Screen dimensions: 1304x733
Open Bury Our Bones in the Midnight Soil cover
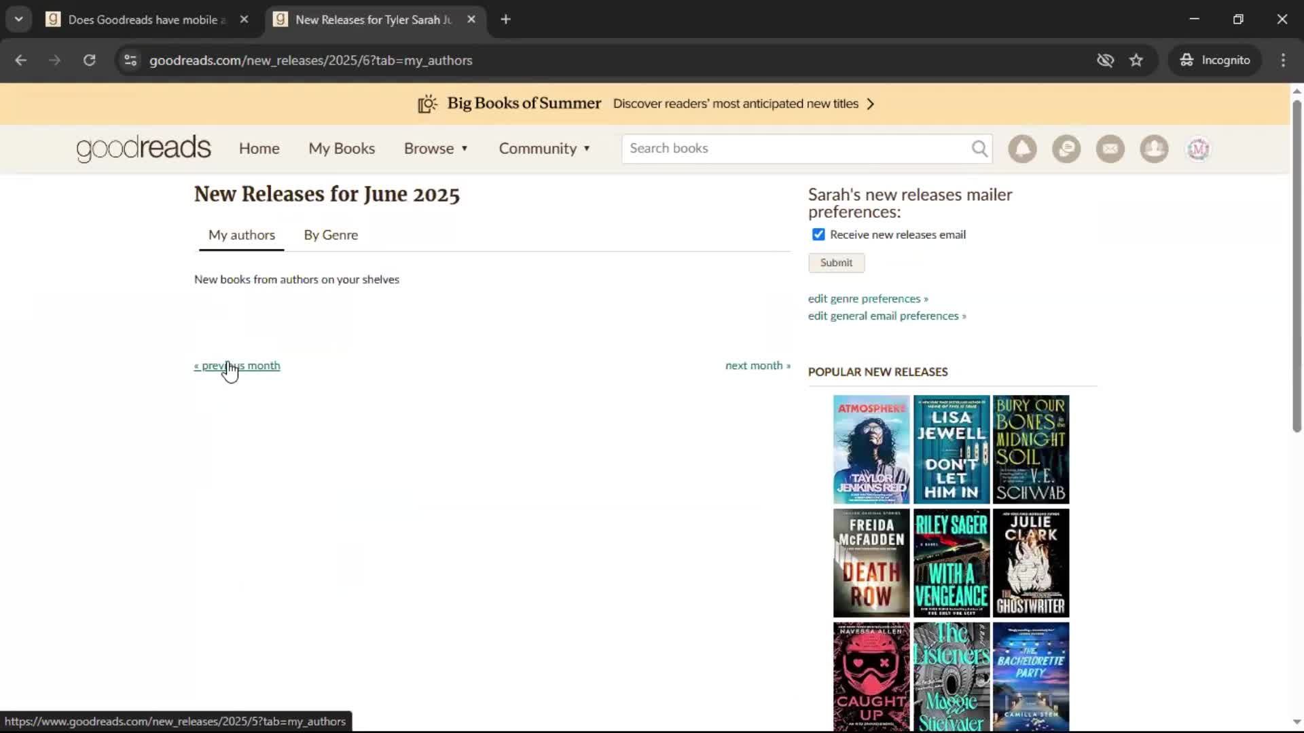tap(1031, 449)
